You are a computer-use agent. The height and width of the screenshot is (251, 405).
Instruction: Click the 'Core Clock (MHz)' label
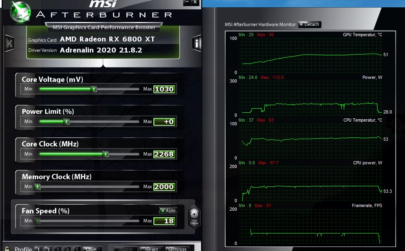click(50, 144)
